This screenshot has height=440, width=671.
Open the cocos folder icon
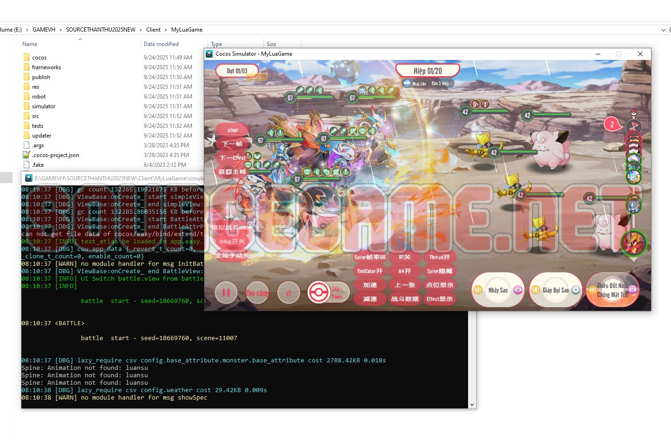click(x=27, y=58)
